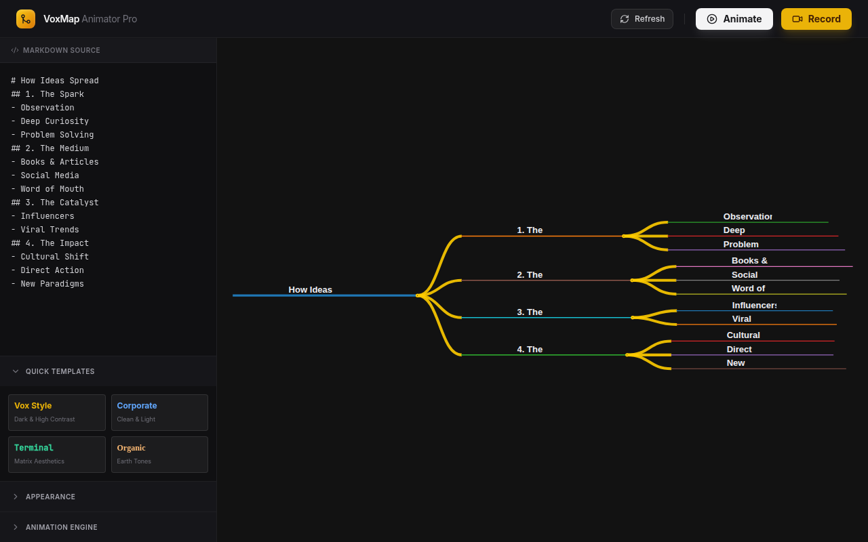The height and width of the screenshot is (542, 868).
Task: Click the '## 1. The Spark' line
Action: pos(47,94)
